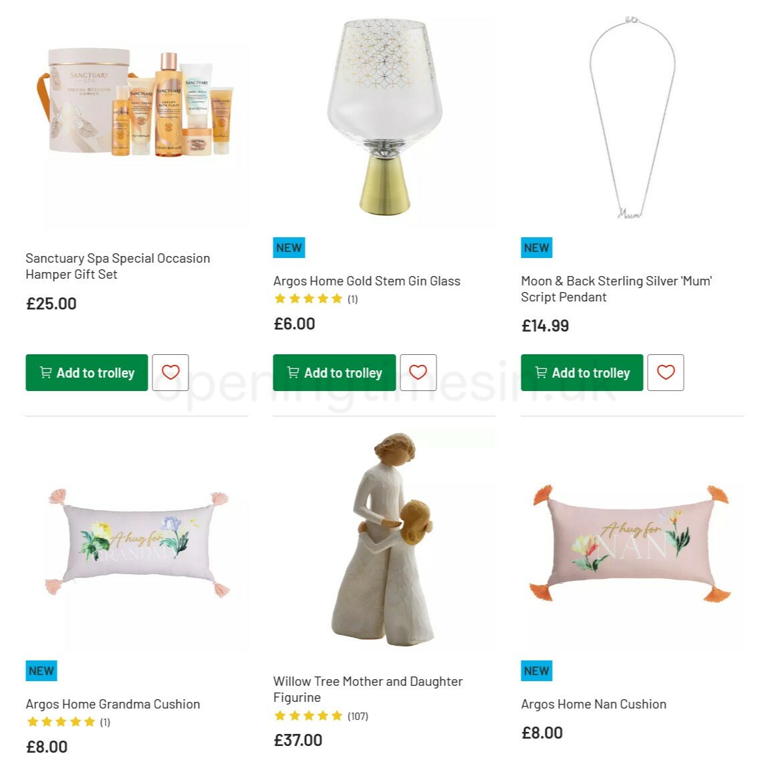Click the star rating under Grandma Cushion
This screenshot has width=770, height=764.
point(60,721)
